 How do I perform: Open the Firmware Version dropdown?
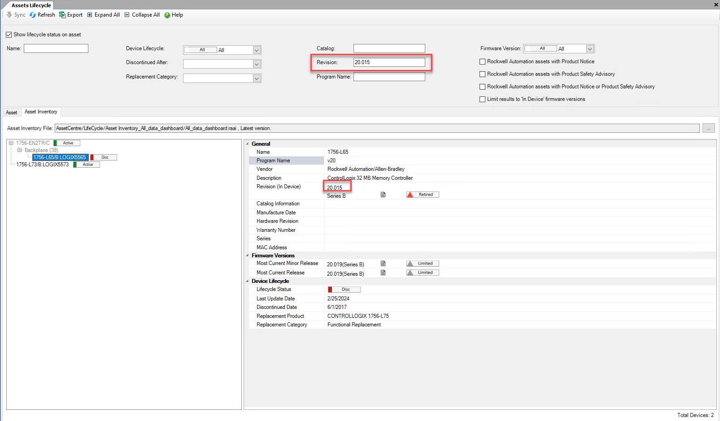pos(590,49)
